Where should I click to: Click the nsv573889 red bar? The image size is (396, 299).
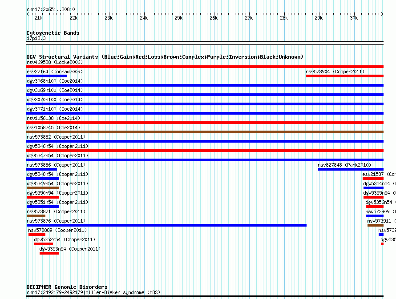(37, 235)
